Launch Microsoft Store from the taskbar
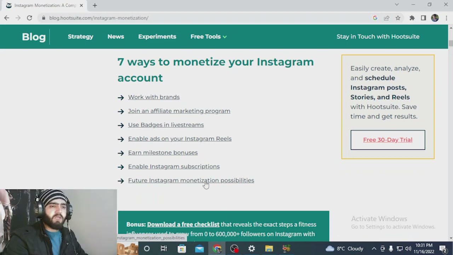This screenshot has width=453, height=255. click(x=182, y=249)
